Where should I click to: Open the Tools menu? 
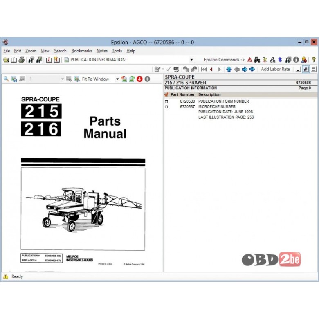(x=117, y=51)
